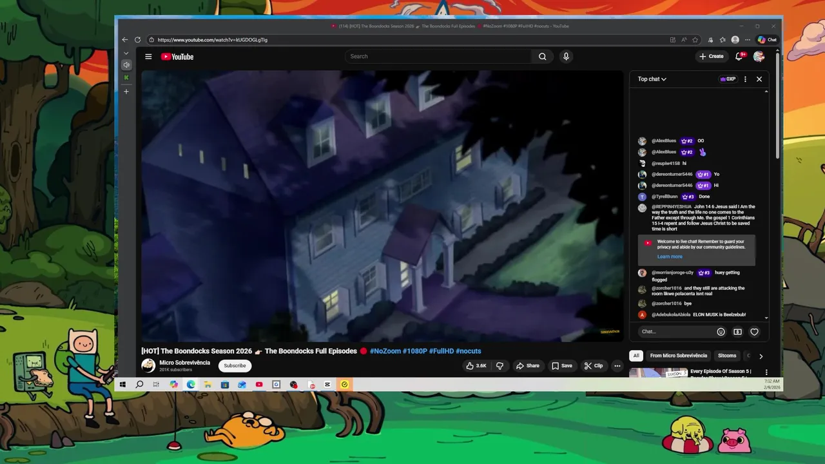
Task: Click the site info lock icon
Action: pos(151,39)
